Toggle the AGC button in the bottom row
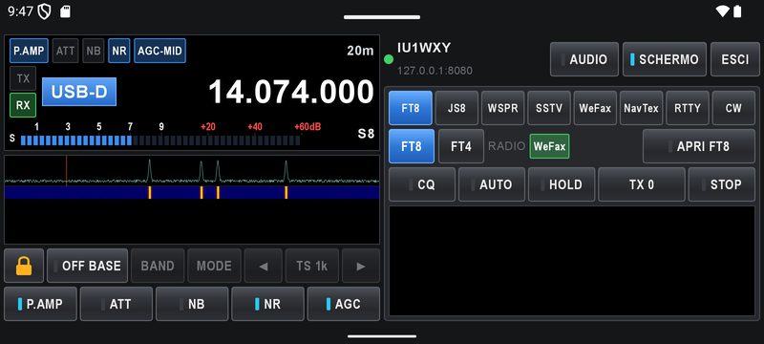The height and width of the screenshot is (344, 764). tap(344, 304)
